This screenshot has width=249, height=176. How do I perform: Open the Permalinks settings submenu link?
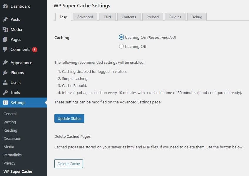click(13, 155)
